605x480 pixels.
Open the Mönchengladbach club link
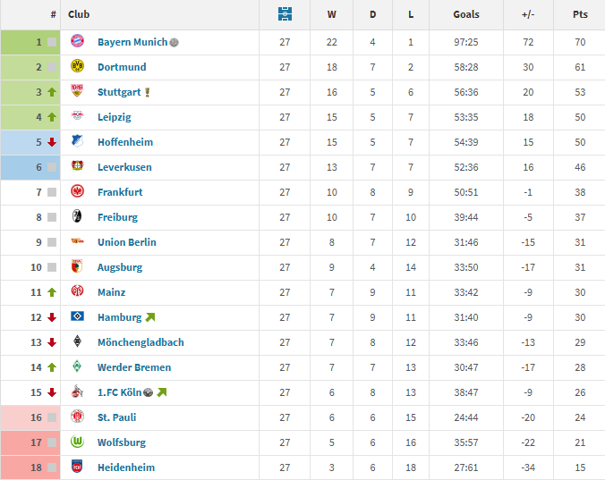(x=141, y=342)
